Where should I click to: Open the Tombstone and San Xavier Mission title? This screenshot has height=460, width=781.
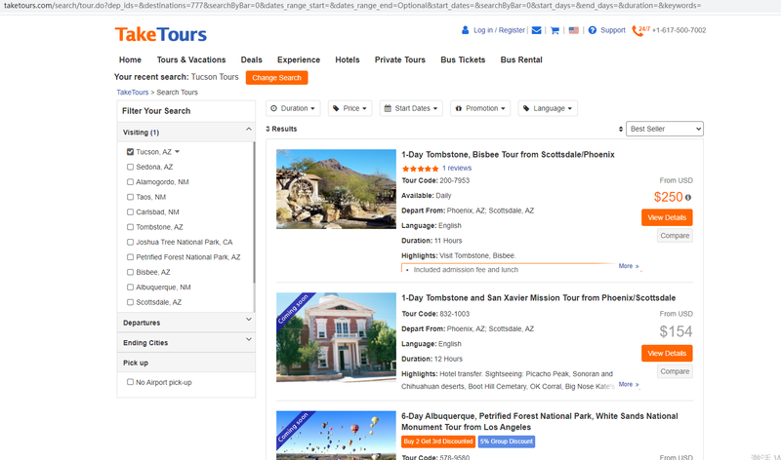coord(539,298)
